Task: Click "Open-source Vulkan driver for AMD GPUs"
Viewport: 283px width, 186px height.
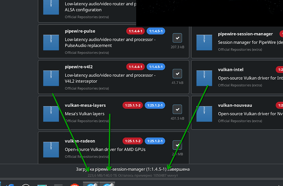Action: (105, 150)
